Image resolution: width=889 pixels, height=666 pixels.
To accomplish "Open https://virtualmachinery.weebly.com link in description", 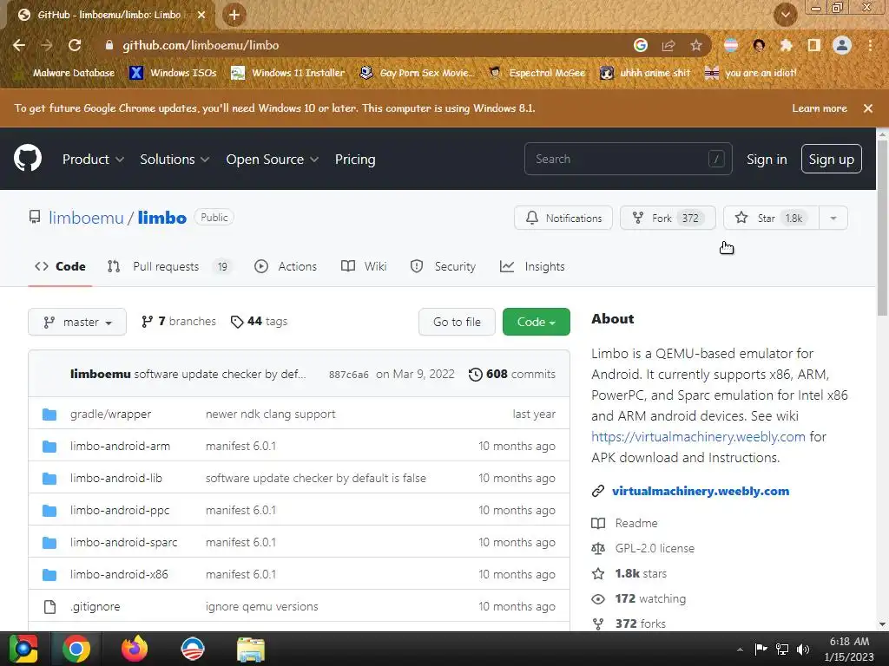I will tap(698, 437).
